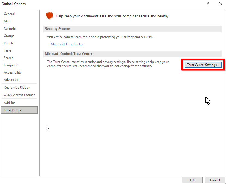Close the Outlook Options dialog
The image size is (227, 185).
(221, 4)
